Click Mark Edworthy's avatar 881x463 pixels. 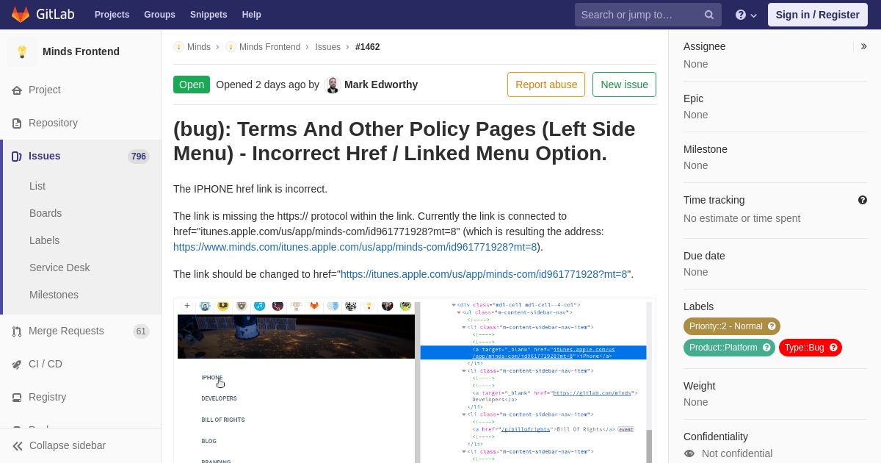point(333,85)
